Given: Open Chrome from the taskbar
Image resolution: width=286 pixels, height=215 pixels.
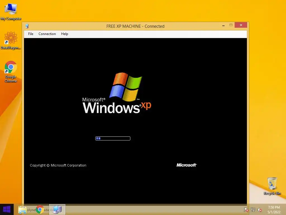Looking at the screenshot, I should [40, 209].
